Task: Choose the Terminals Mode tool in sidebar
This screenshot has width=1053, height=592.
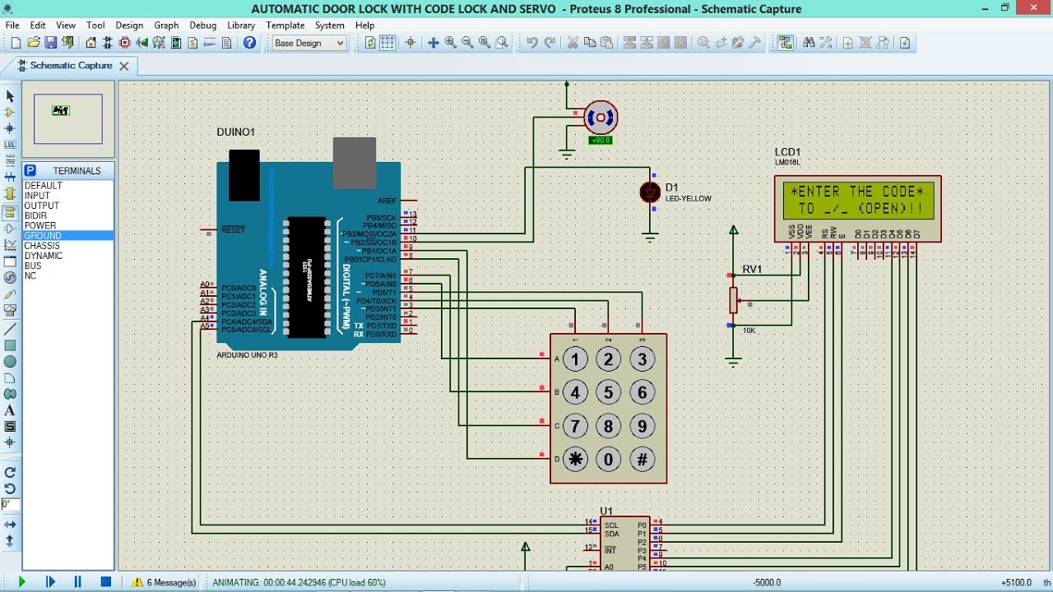Action: [10, 210]
